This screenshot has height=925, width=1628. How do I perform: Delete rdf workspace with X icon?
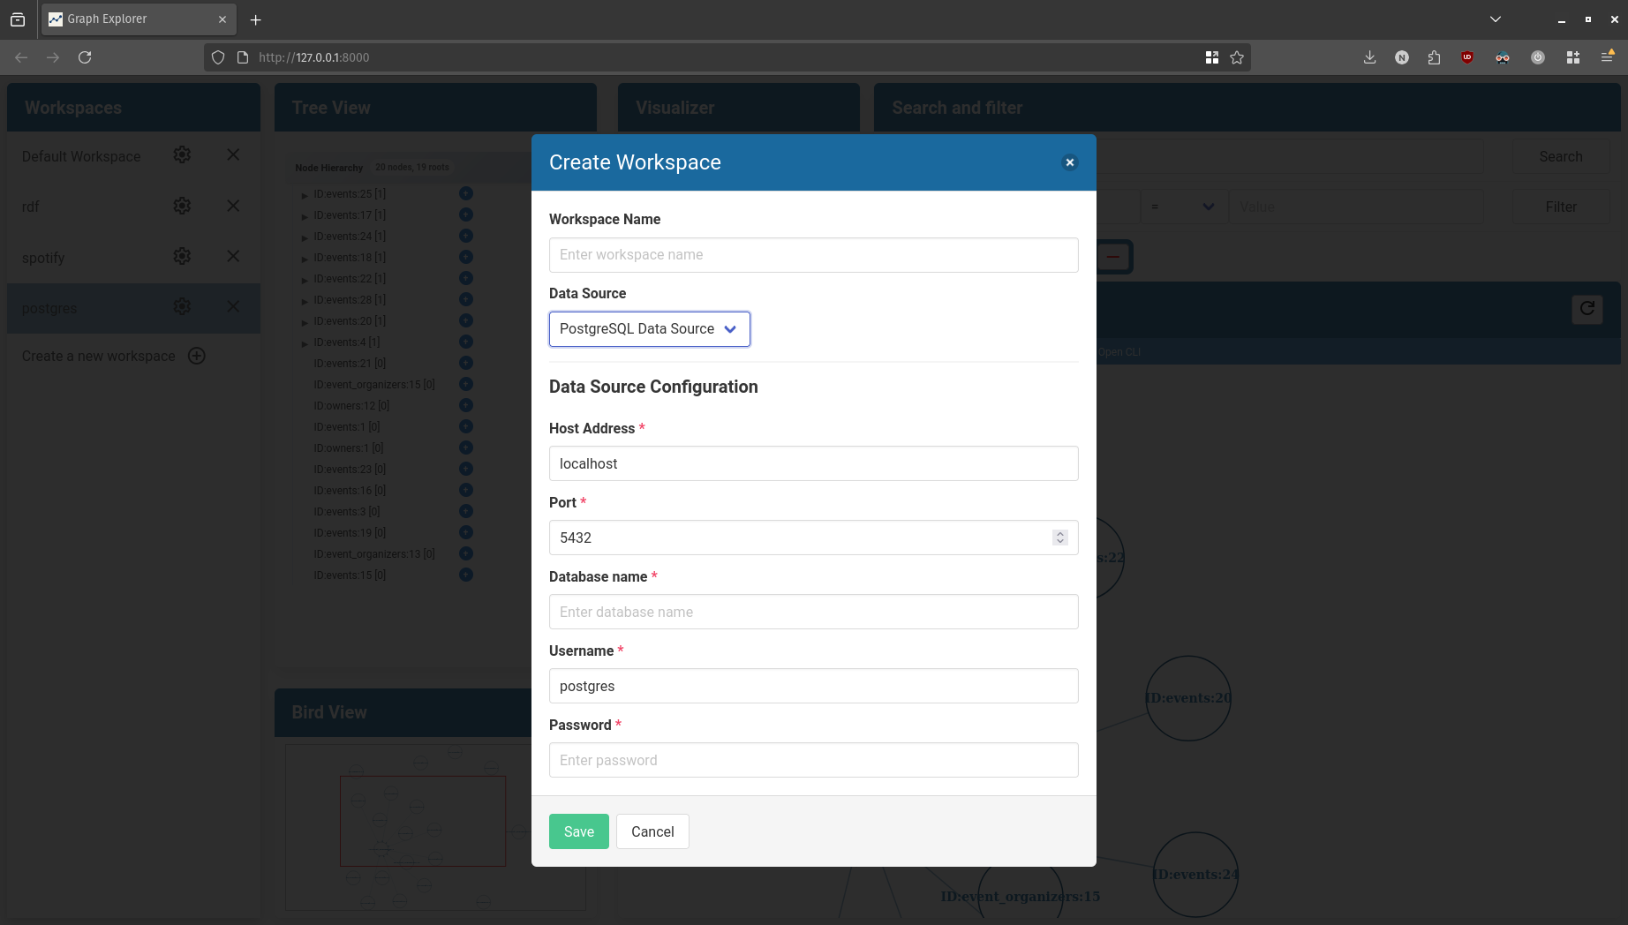point(233,206)
